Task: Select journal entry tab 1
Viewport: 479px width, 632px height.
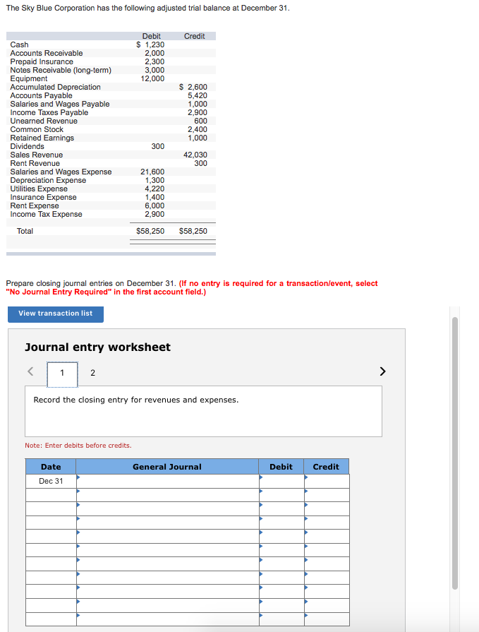Action: pyautogui.click(x=62, y=373)
